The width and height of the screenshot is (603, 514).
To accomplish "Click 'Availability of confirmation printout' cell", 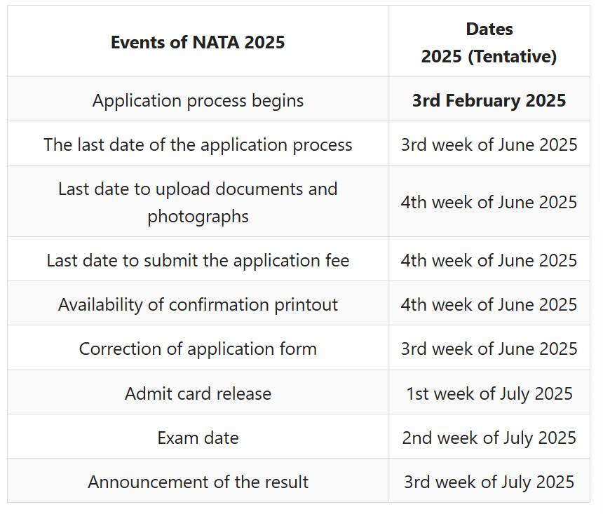I will (x=198, y=304).
